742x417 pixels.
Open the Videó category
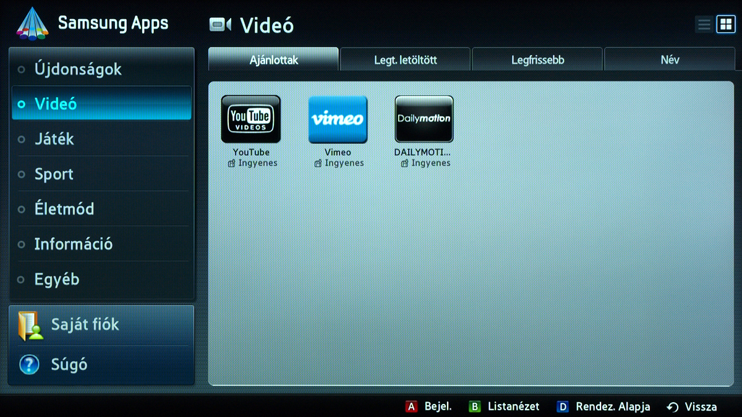point(101,104)
